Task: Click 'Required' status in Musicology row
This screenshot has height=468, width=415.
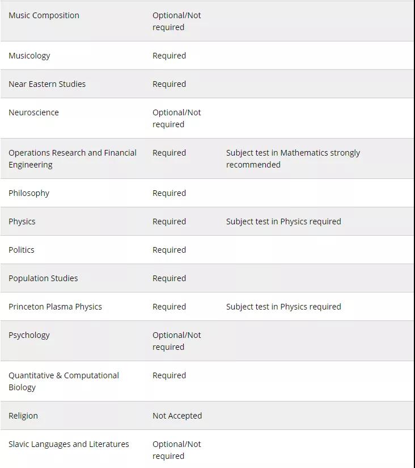Action: coord(169,56)
